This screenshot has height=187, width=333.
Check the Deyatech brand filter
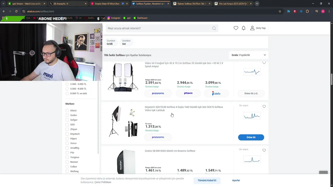click(67, 134)
